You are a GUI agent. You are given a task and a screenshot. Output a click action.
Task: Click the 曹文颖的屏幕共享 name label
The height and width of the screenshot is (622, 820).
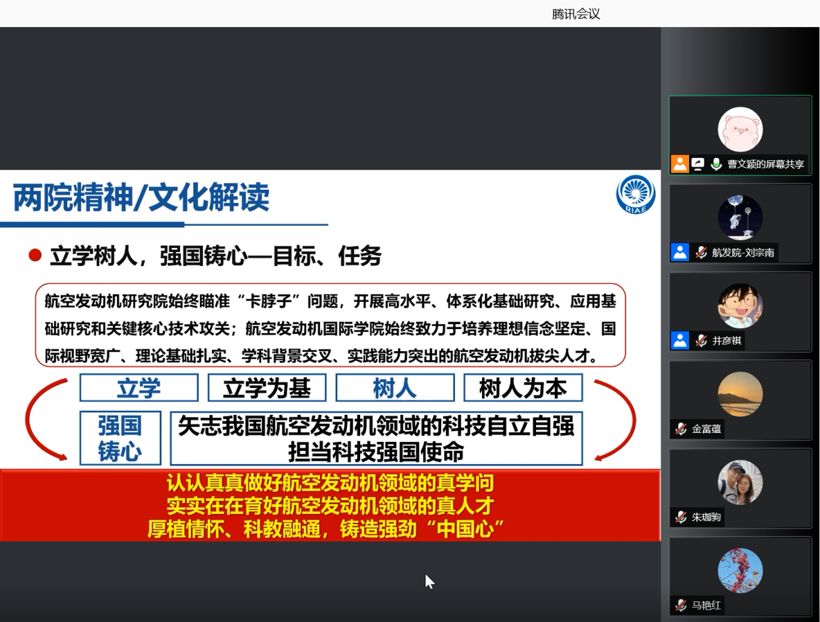(x=765, y=164)
